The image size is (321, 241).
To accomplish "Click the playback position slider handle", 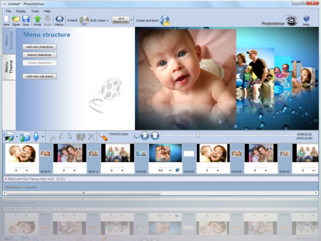I will [x=198, y=135].
